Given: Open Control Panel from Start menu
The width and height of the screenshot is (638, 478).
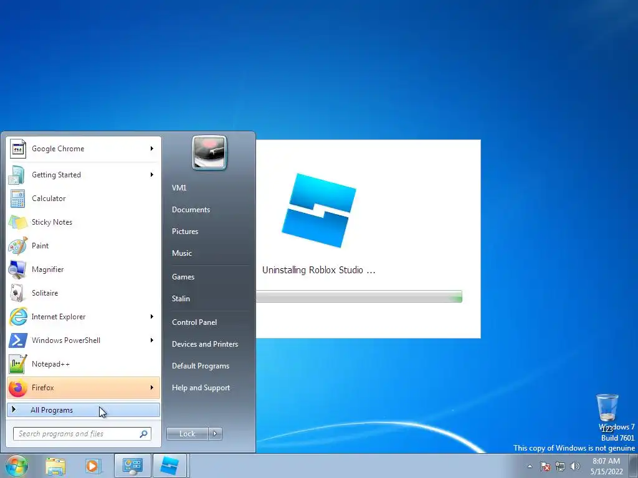Looking at the screenshot, I should pyautogui.click(x=194, y=322).
